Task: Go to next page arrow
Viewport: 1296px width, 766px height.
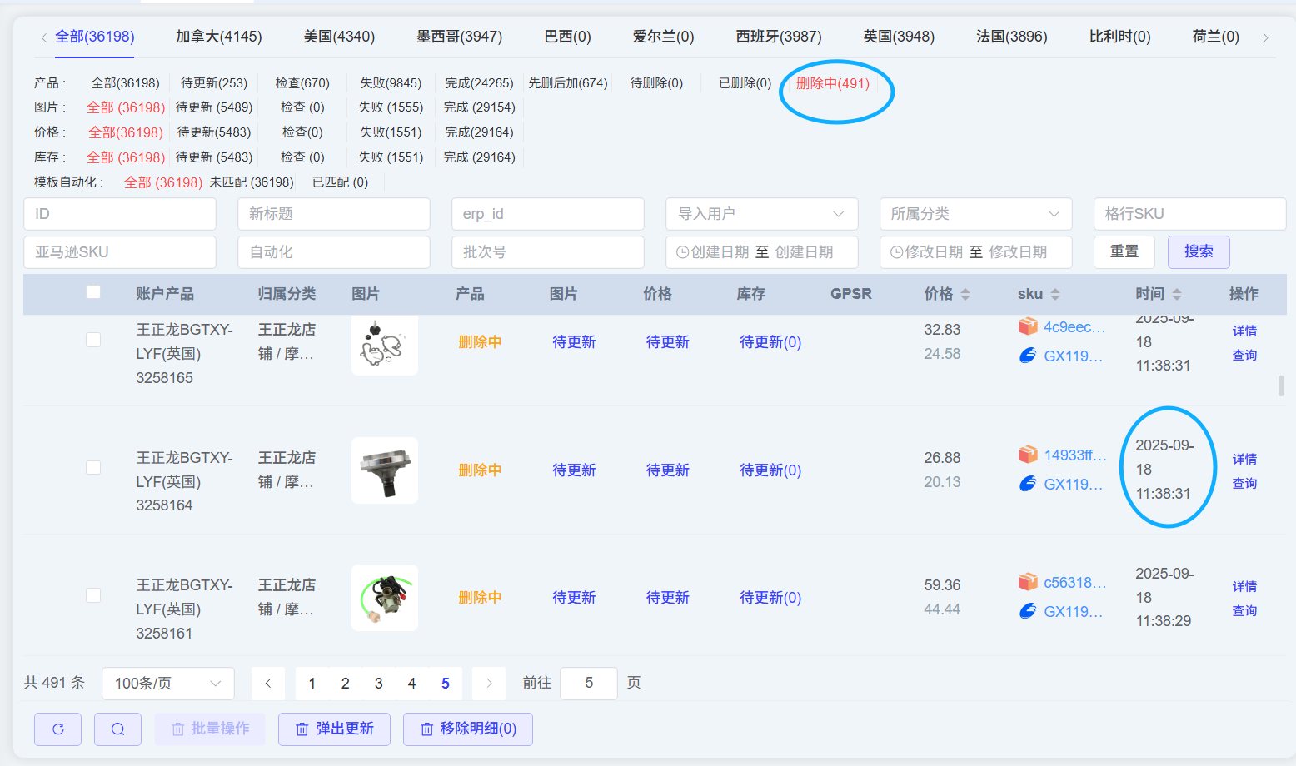Action: pyautogui.click(x=489, y=684)
